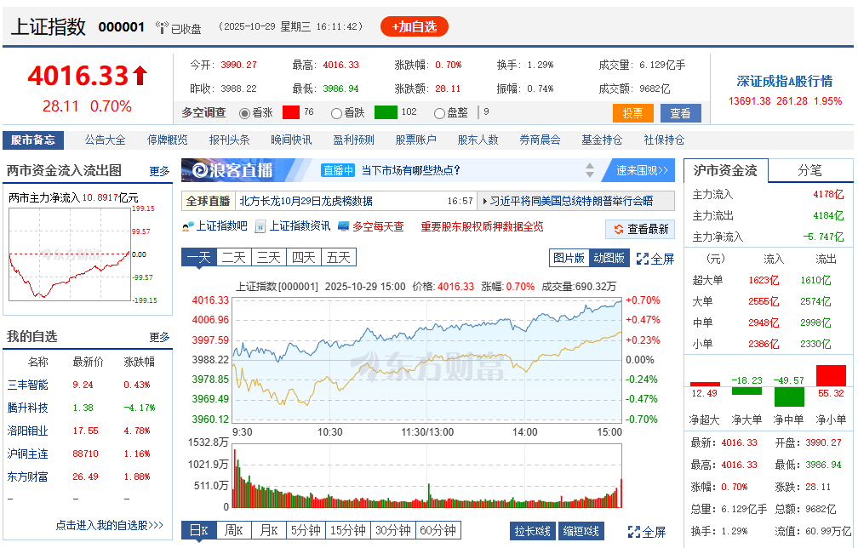Select the 看涨 radio option

(x=245, y=112)
